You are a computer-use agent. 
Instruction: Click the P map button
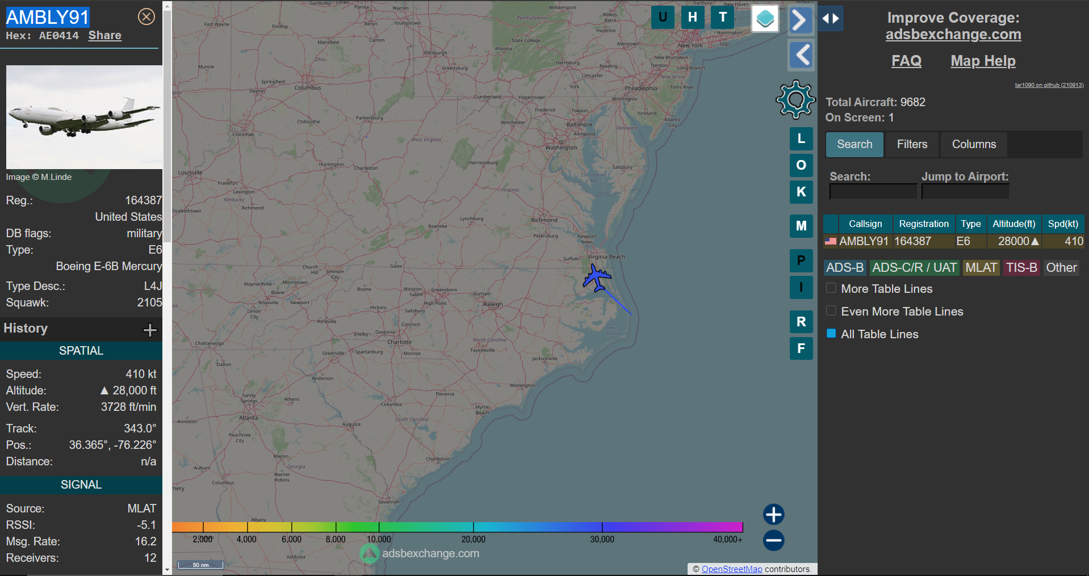[801, 260]
